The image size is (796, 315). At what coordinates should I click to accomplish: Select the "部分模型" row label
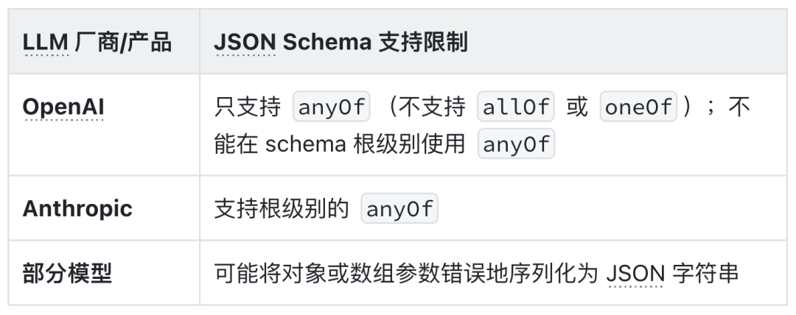click(x=67, y=273)
